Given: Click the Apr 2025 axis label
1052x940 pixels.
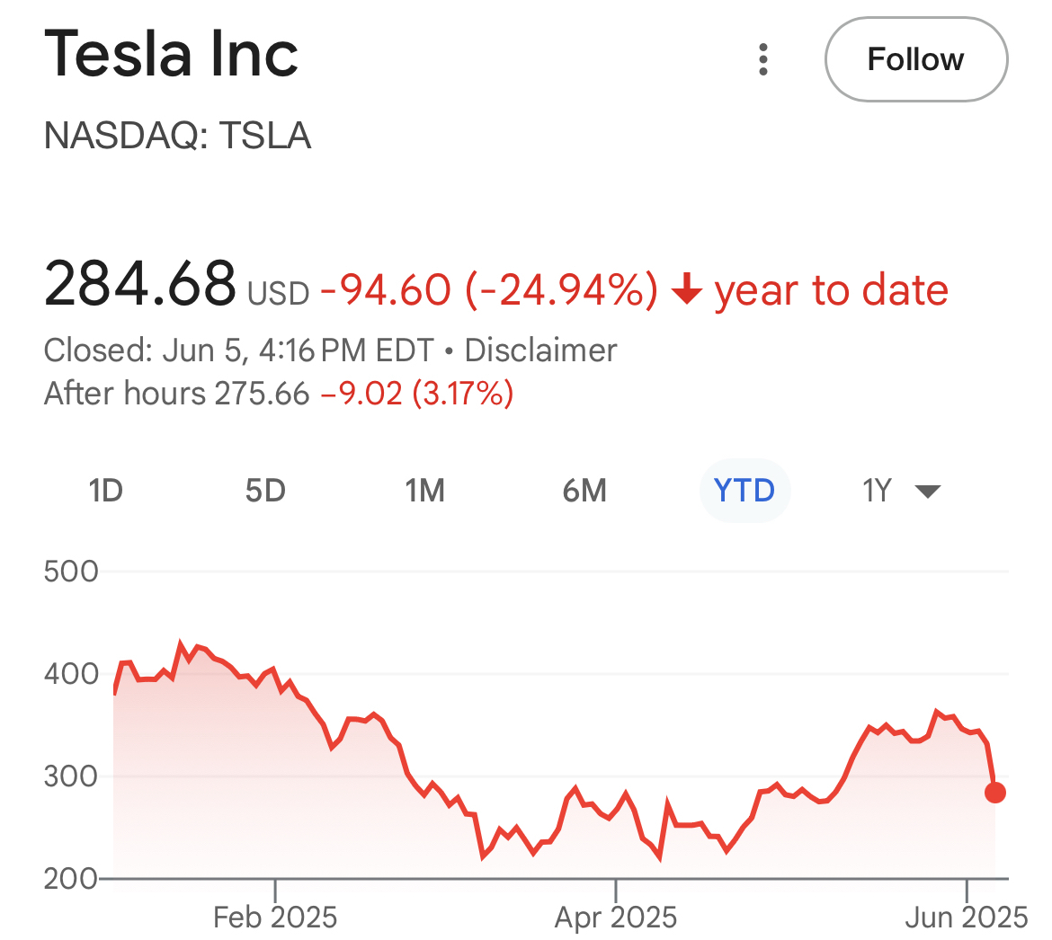Looking at the screenshot, I should [616, 918].
